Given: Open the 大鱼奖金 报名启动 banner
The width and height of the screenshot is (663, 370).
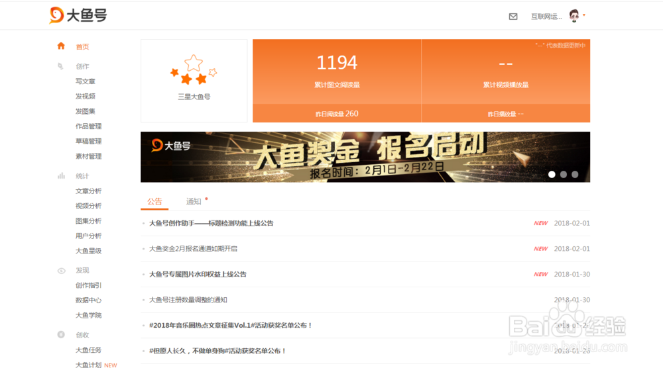Looking at the screenshot, I should pyautogui.click(x=365, y=157).
